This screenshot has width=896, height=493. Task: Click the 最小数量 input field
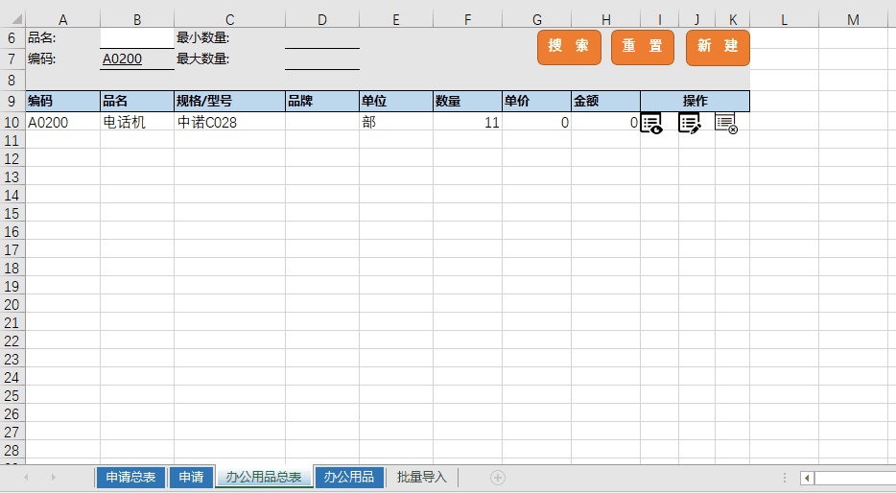pos(321,38)
